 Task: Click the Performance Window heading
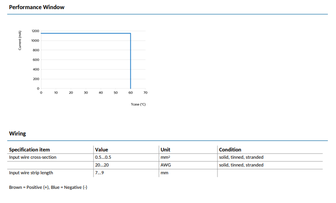(x=36, y=7)
